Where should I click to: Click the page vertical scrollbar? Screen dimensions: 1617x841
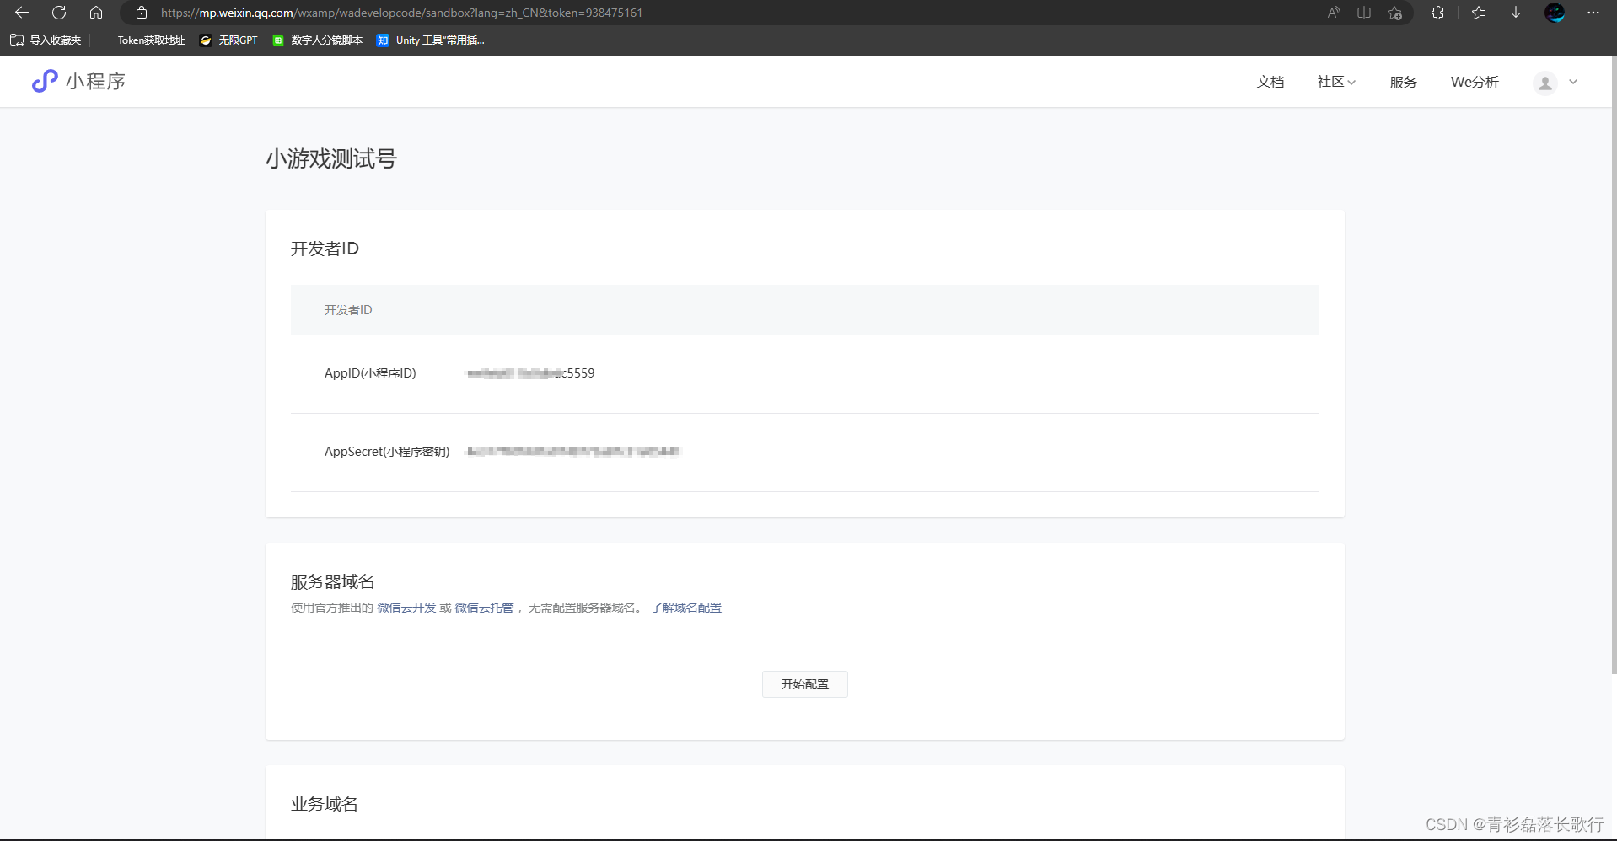point(1614,367)
